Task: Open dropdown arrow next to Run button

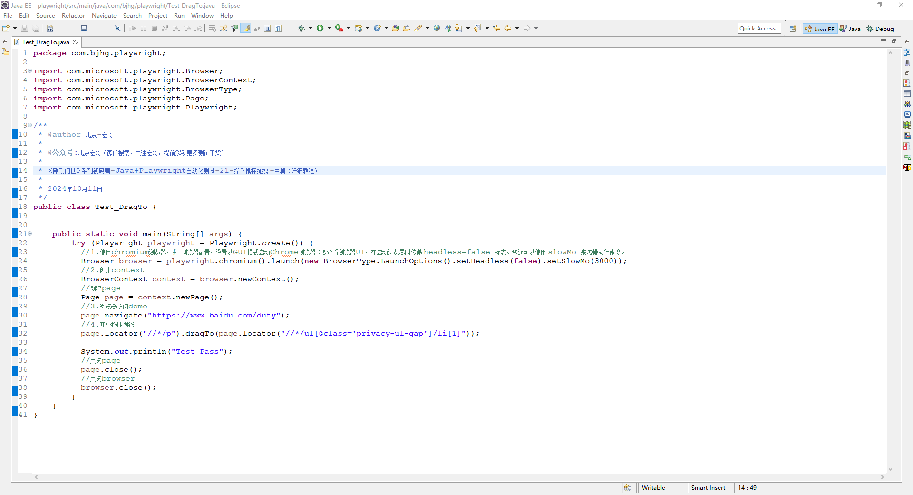Action: point(329,29)
